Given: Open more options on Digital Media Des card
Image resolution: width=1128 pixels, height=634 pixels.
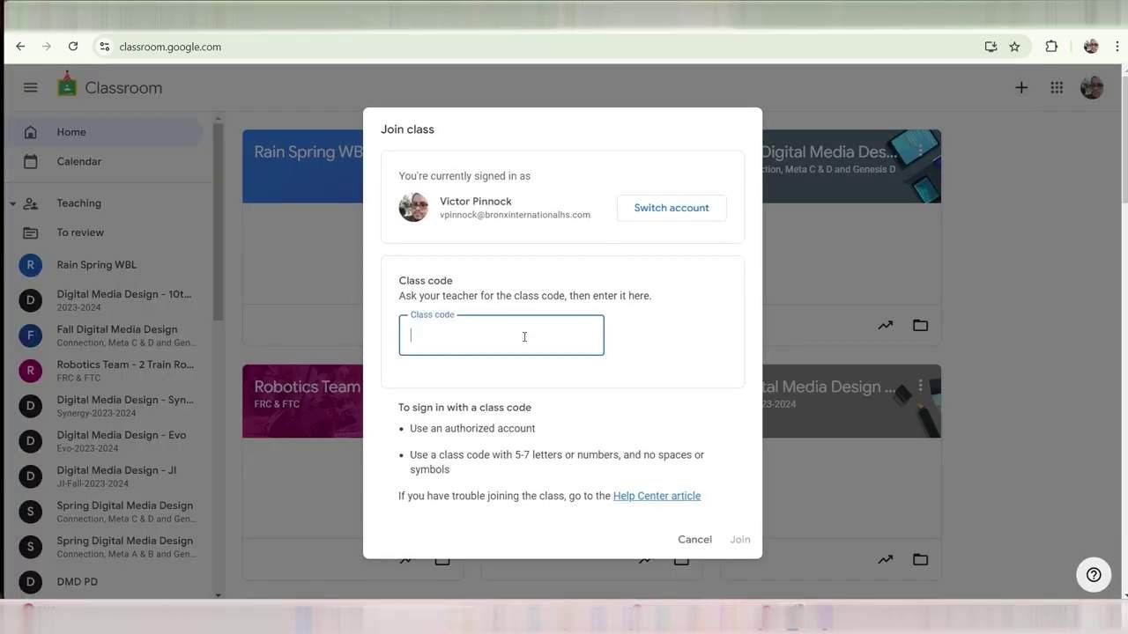Looking at the screenshot, I should coord(920,151).
